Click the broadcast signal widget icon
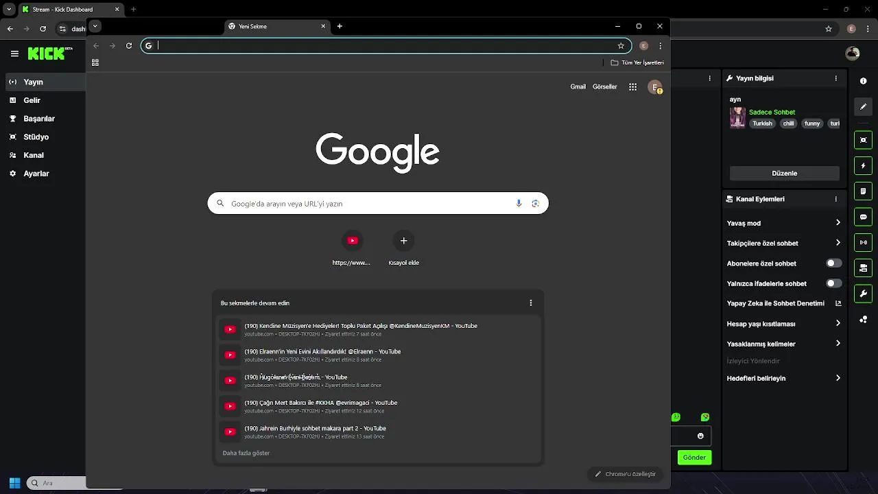This screenshot has width=878, height=494. point(863,242)
